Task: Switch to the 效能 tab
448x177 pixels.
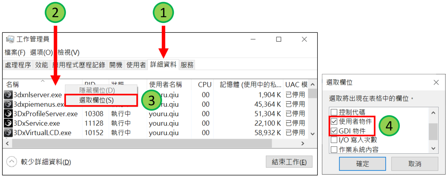Action: pyautogui.click(x=42, y=65)
